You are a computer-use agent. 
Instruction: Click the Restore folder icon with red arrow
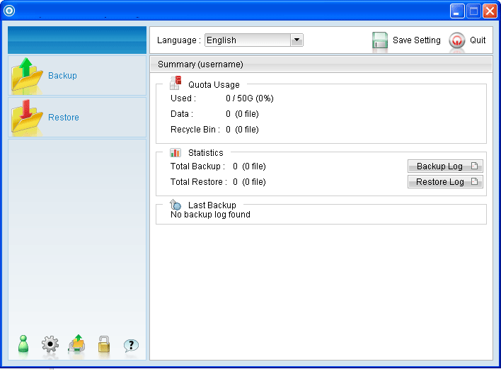tap(27, 118)
